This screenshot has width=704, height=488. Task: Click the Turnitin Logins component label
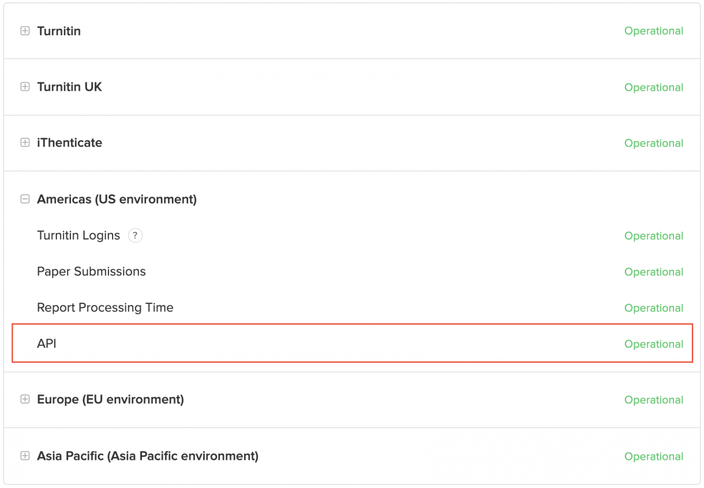(x=78, y=236)
